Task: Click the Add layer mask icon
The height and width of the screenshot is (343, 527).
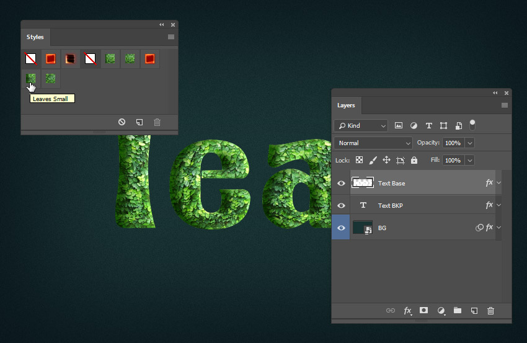Action: pos(424,310)
